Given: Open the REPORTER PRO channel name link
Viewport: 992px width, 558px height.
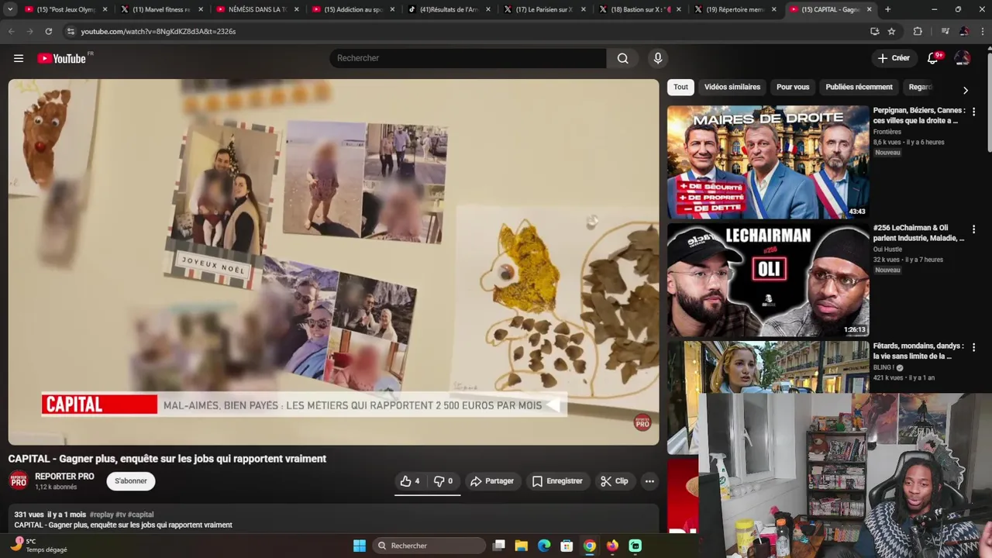Looking at the screenshot, I should point(64,477).
